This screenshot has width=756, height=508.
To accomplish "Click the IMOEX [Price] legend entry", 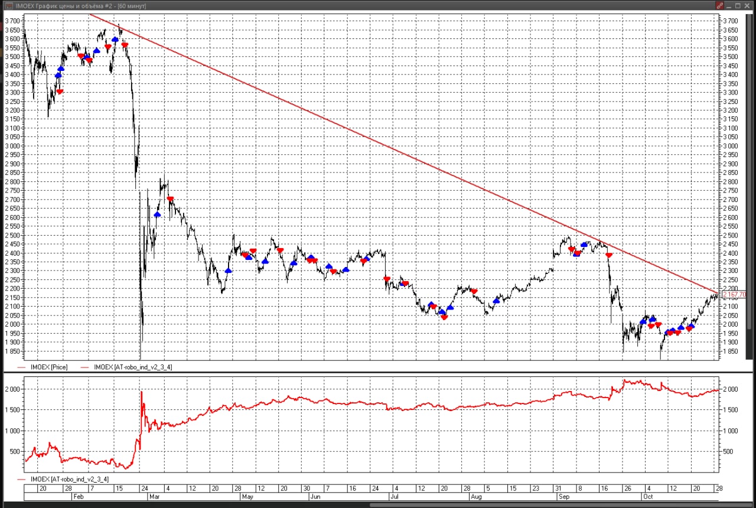I will [49, 367].
